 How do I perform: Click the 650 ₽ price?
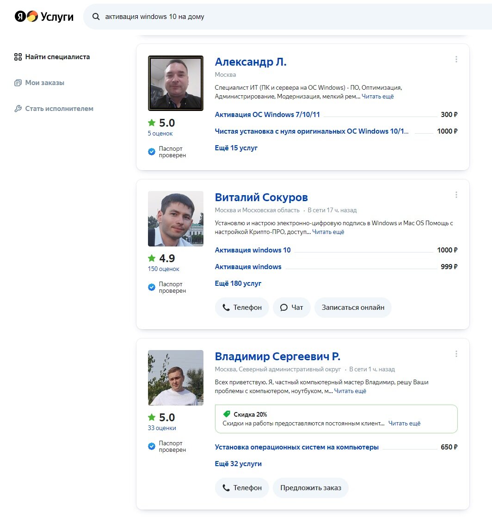tap(449, 448)
